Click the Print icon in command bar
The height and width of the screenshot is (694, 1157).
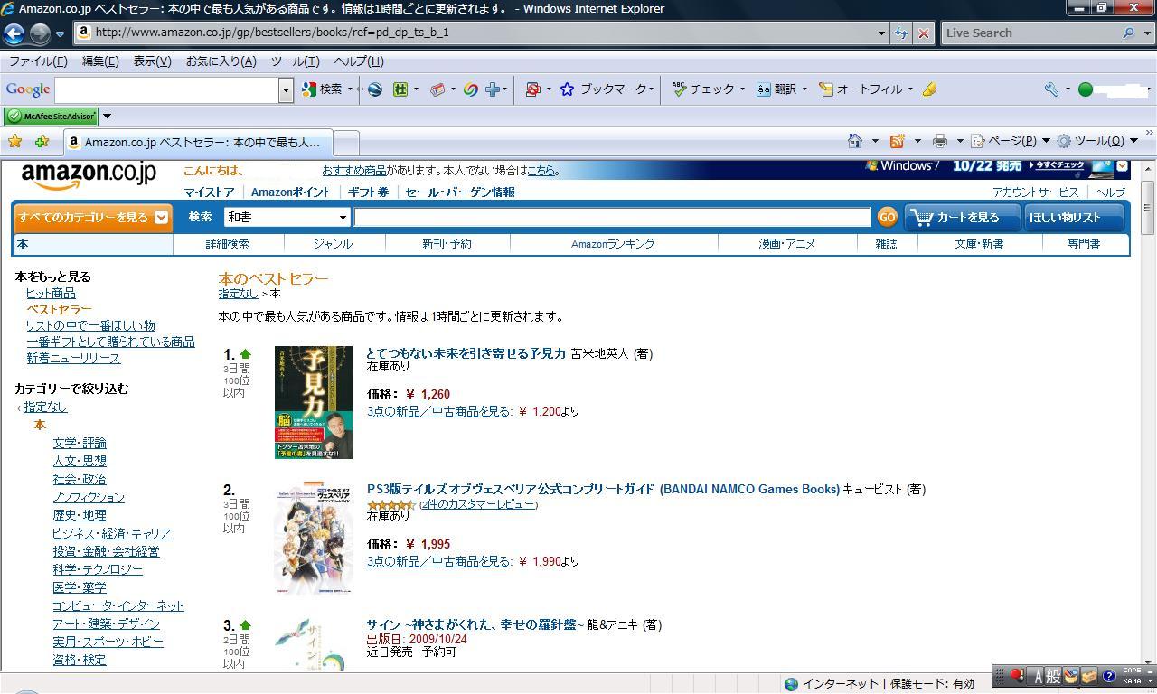tap(940, 141)
